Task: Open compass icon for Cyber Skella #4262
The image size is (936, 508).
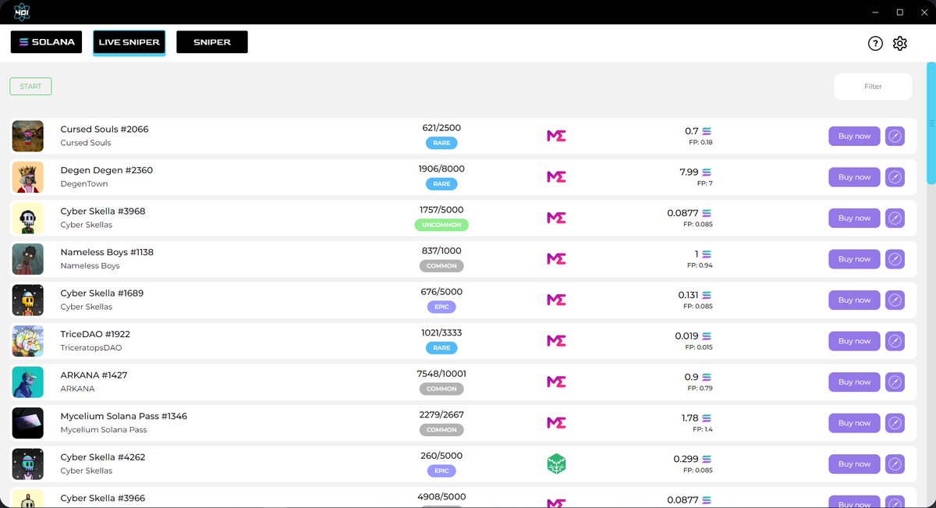Action: tap(895, 464)
